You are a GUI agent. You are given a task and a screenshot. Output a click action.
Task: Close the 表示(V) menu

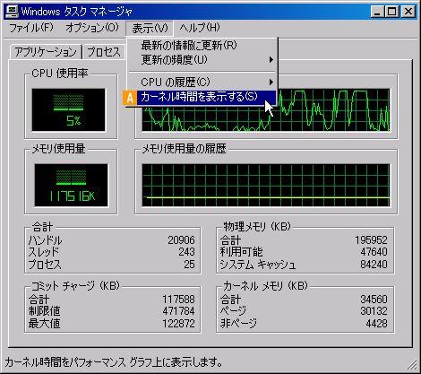[150, 29]
